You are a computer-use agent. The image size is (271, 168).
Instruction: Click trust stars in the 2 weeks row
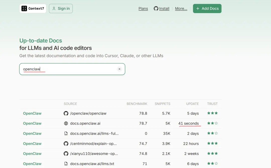click(x=213, y=153)
